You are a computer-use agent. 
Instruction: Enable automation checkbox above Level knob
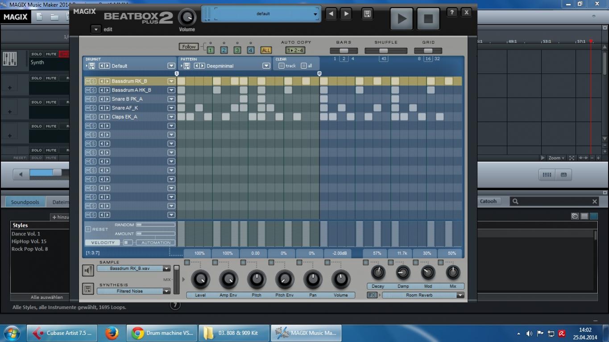pos(187,263)
